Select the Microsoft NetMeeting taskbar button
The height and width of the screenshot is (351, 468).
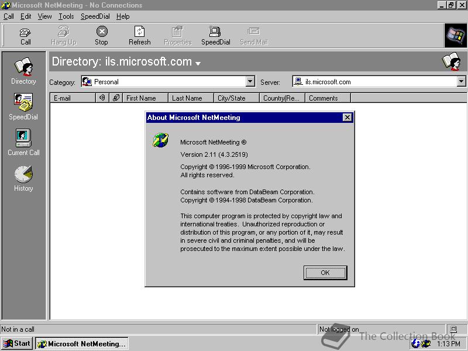coord(82,344)
